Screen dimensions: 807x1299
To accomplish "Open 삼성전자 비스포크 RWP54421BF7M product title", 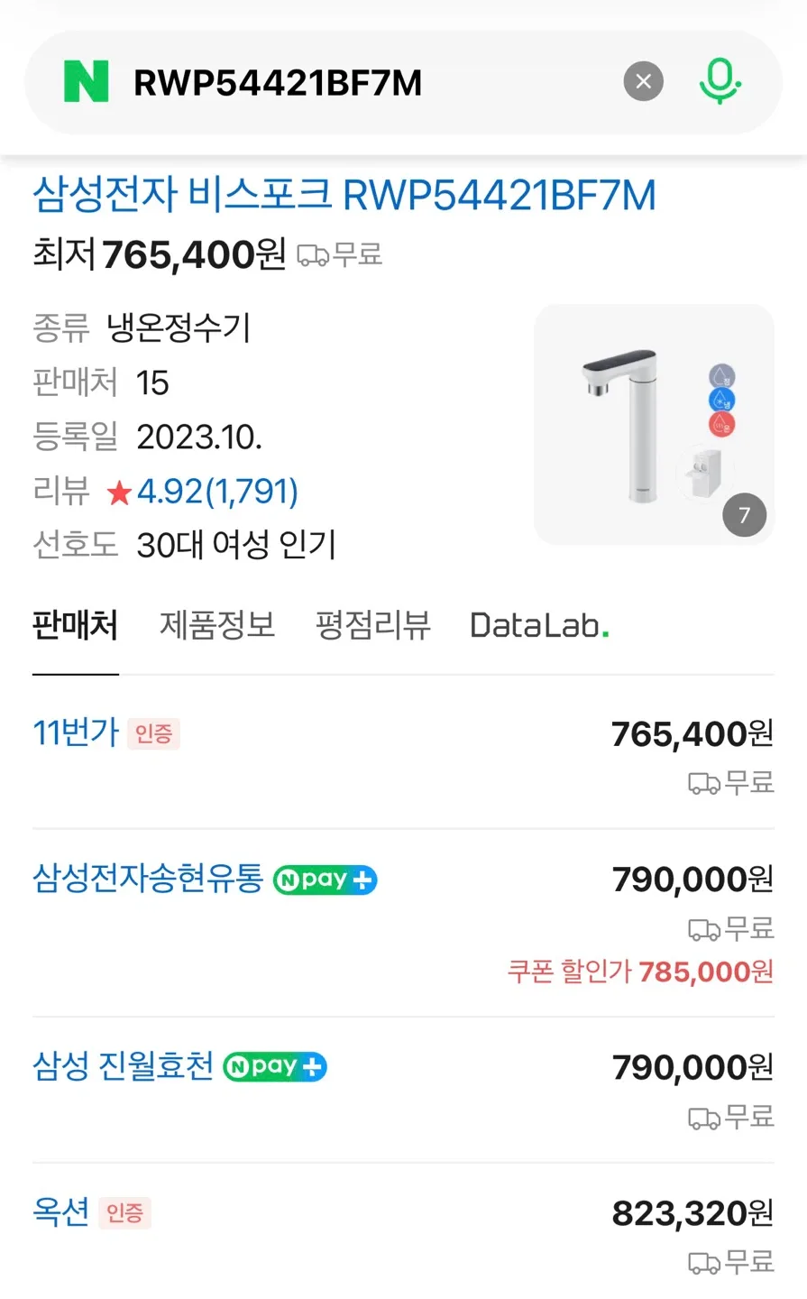I will pyautogui.click(x=344, y=196).
